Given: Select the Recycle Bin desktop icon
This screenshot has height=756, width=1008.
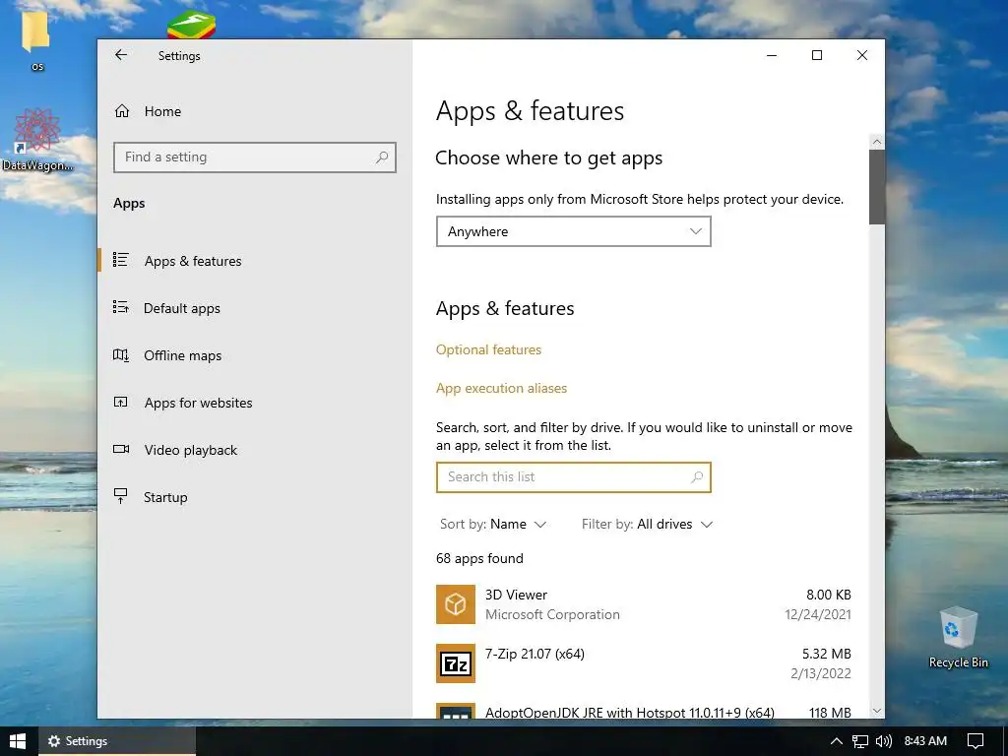Looking at the screenshot, I should tap(959, 638).
